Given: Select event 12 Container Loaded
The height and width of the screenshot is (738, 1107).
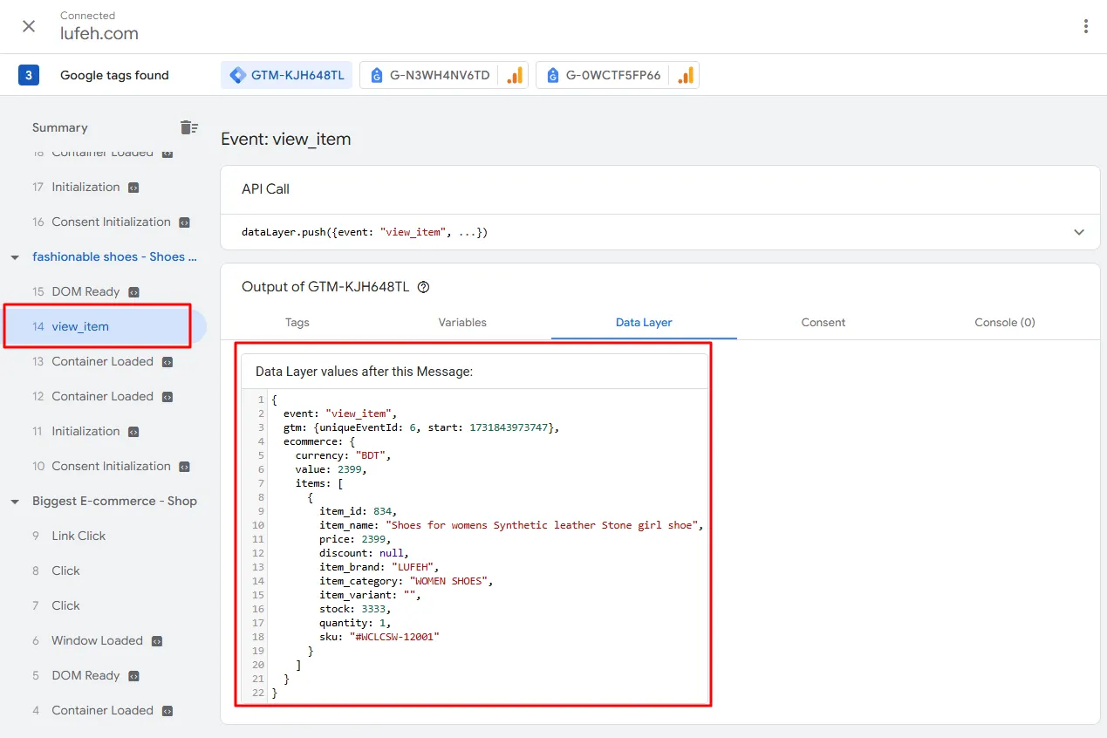Looking at the screenshot, I should point(104,396).
